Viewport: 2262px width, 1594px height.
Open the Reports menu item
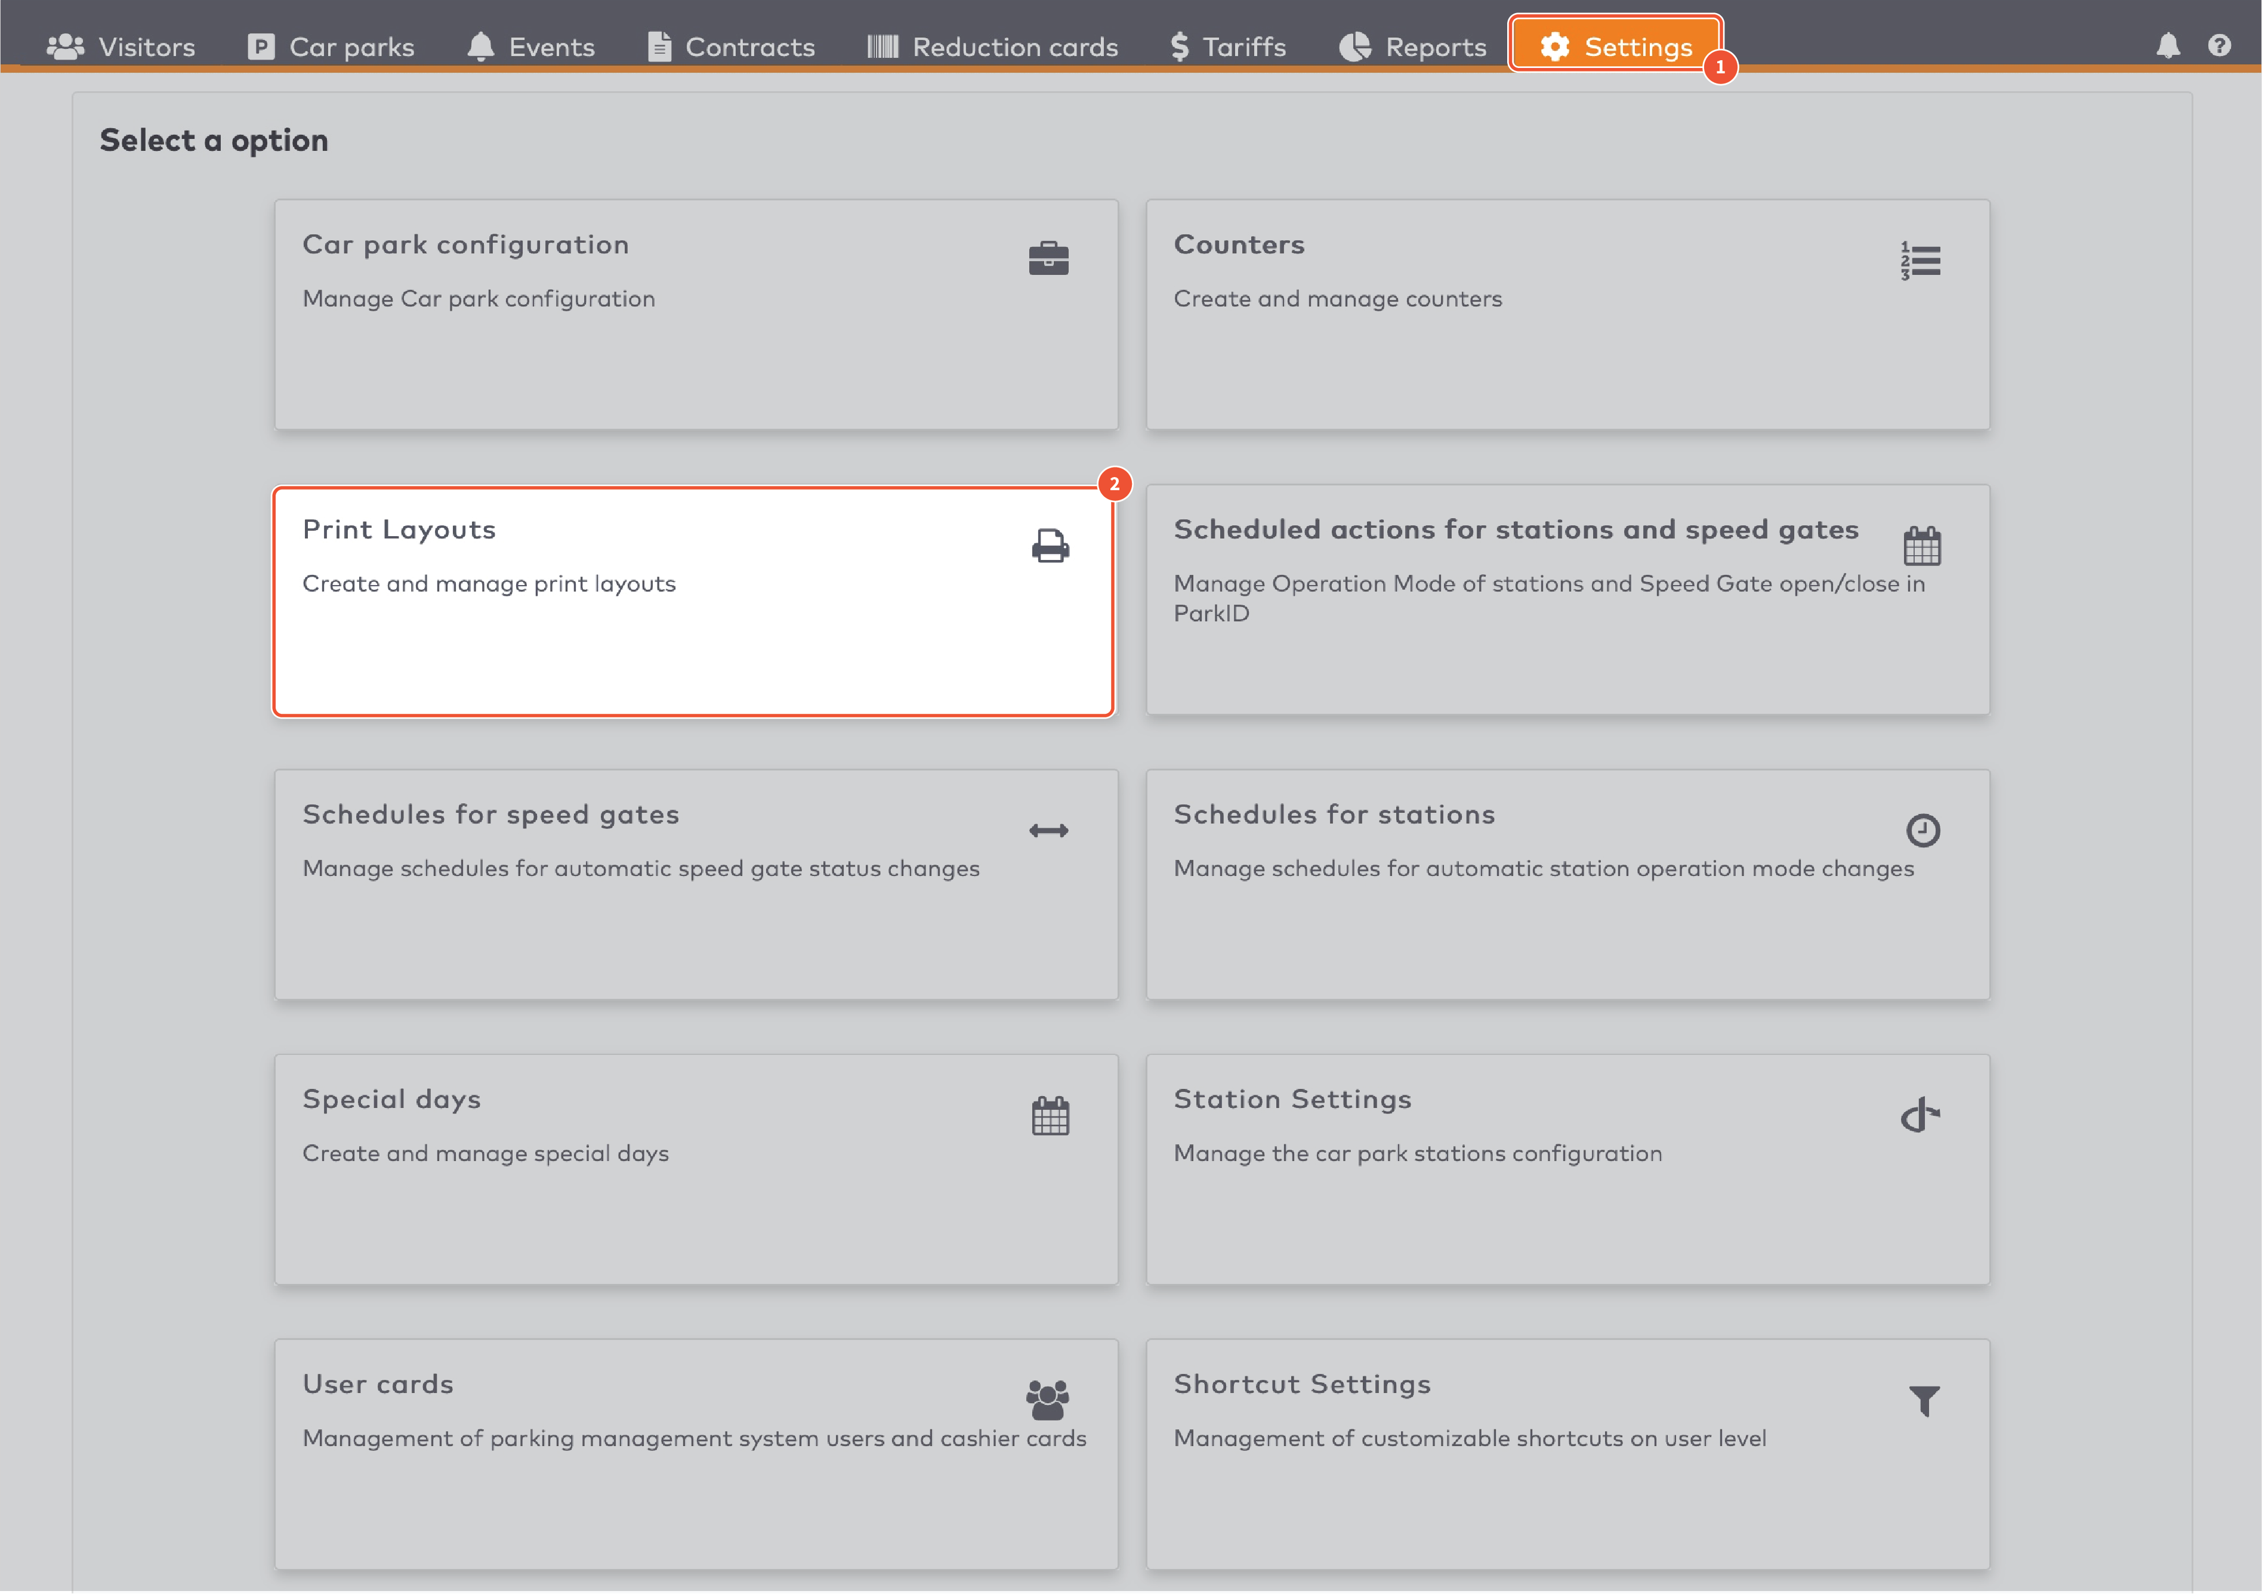click(1413, 47)
